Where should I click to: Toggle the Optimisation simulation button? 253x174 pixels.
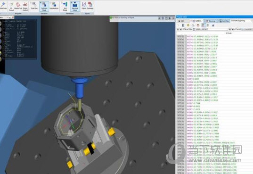tap(54, 6)
